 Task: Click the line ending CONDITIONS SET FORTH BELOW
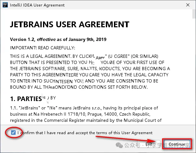tap(79, 87)
